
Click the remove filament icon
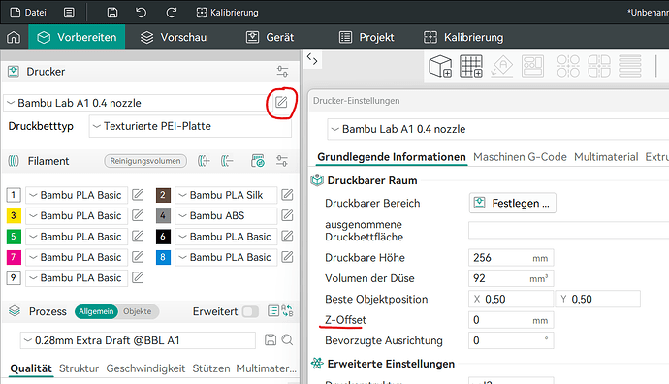[x=227, y=161]
